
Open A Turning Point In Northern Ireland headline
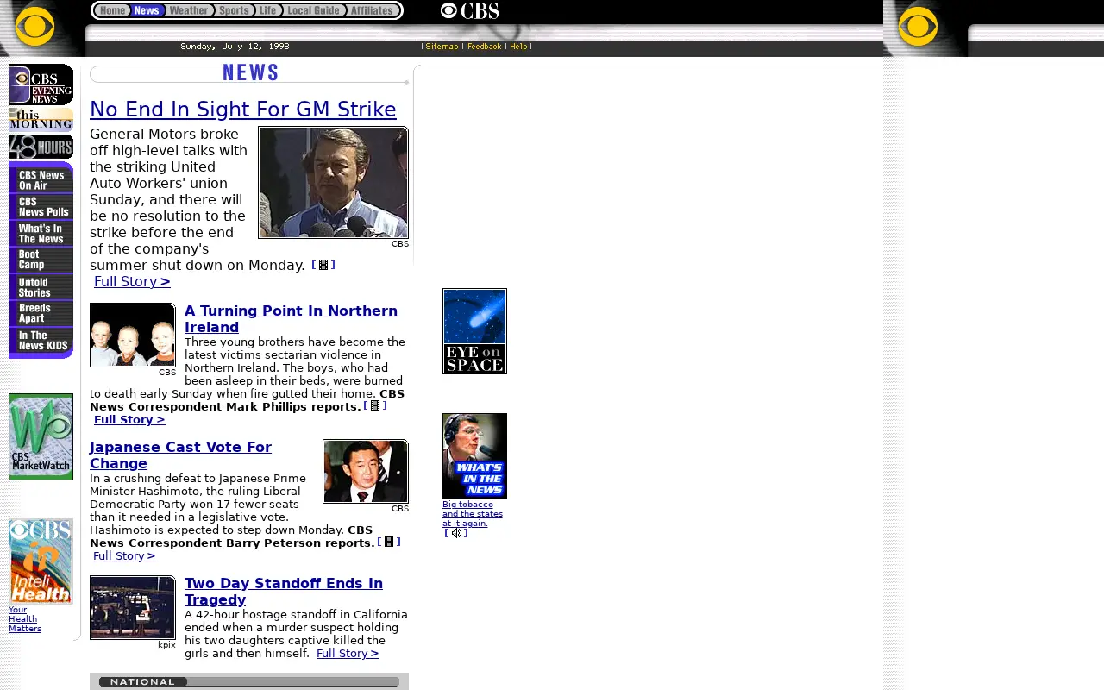(x=291, y=319)
